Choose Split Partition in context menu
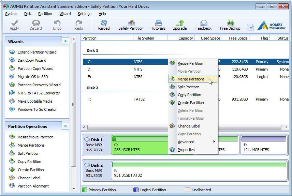292x196 pixels. [193, 87]
